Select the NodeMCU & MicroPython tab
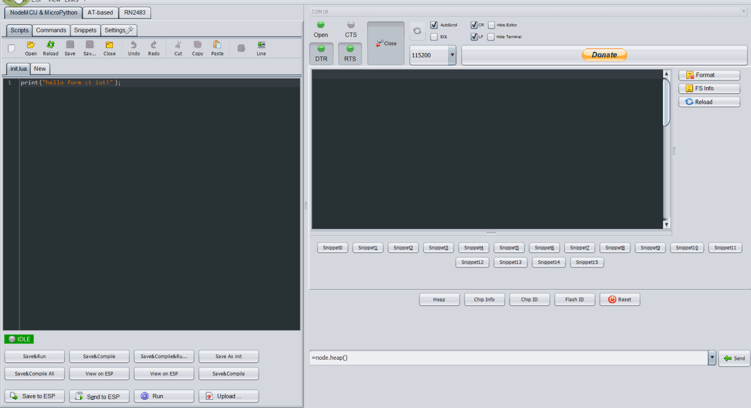The image size is (751, 408). (x=44, y=12)
